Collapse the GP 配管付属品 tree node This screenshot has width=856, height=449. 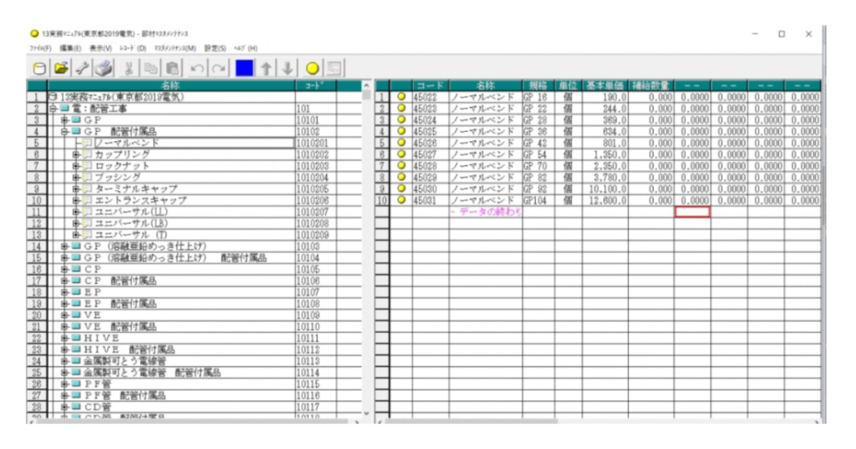tap(64, 132)
